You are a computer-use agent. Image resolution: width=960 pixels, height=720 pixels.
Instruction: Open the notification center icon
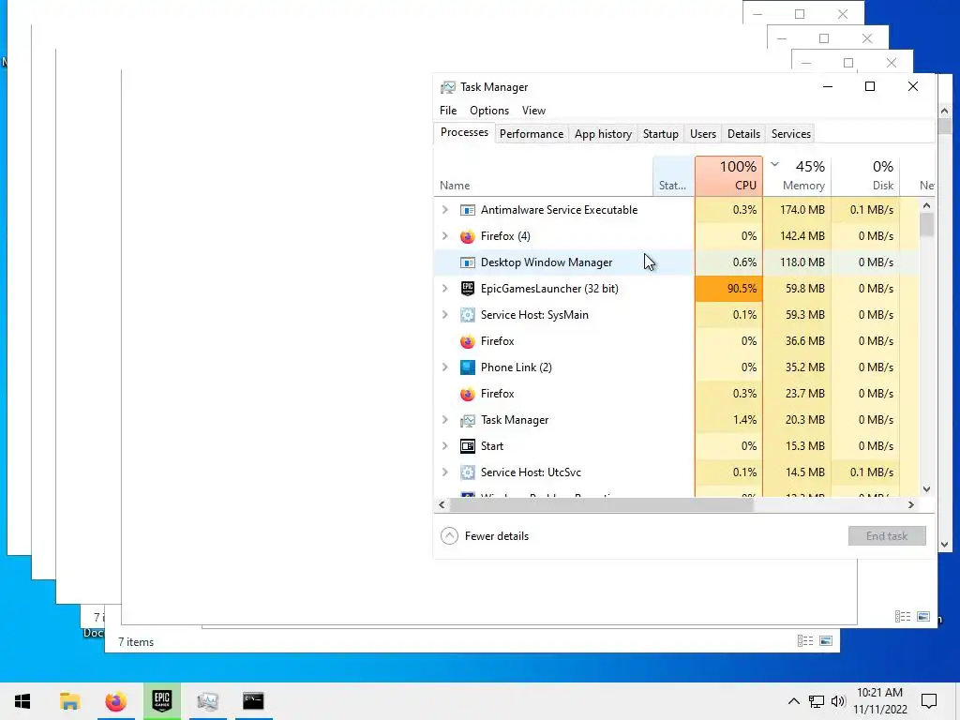tap(929, 701)
